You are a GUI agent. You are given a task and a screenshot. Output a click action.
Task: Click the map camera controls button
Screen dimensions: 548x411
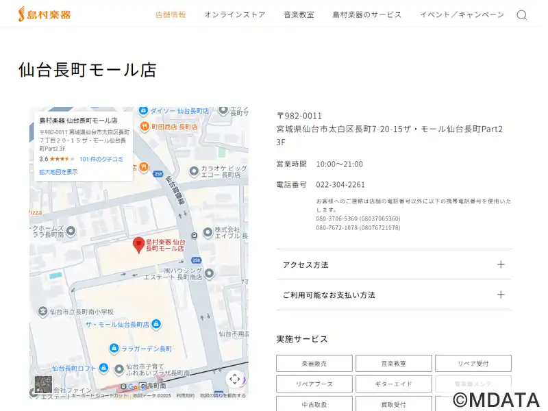click(235, 379)
